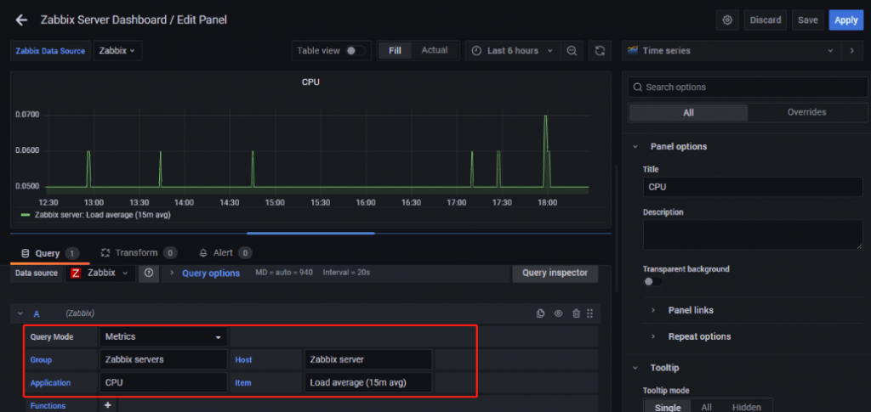Image resolution: width=871 pixels, height=412 pixels.
Task: Click the clock icon in time picker
Action: point(476,50)
